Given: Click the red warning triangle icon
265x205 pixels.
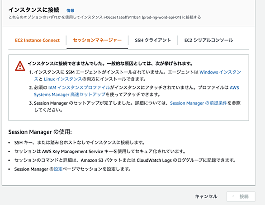Looking at the screenshot, I should [x=20, y=66].
